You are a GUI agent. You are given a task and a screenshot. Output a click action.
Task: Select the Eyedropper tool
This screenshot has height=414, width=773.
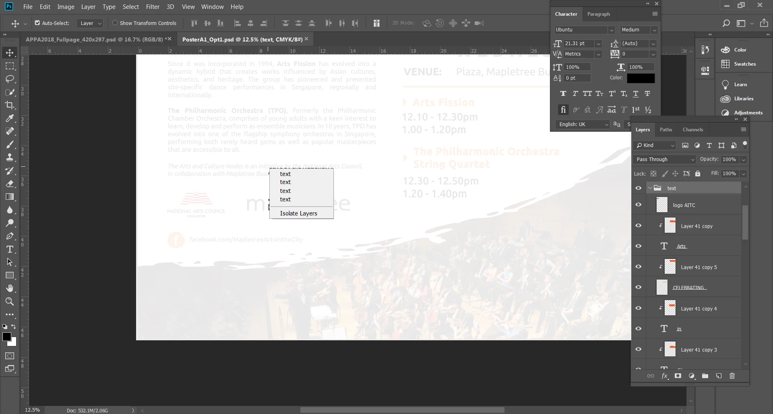tap(10, 118)
